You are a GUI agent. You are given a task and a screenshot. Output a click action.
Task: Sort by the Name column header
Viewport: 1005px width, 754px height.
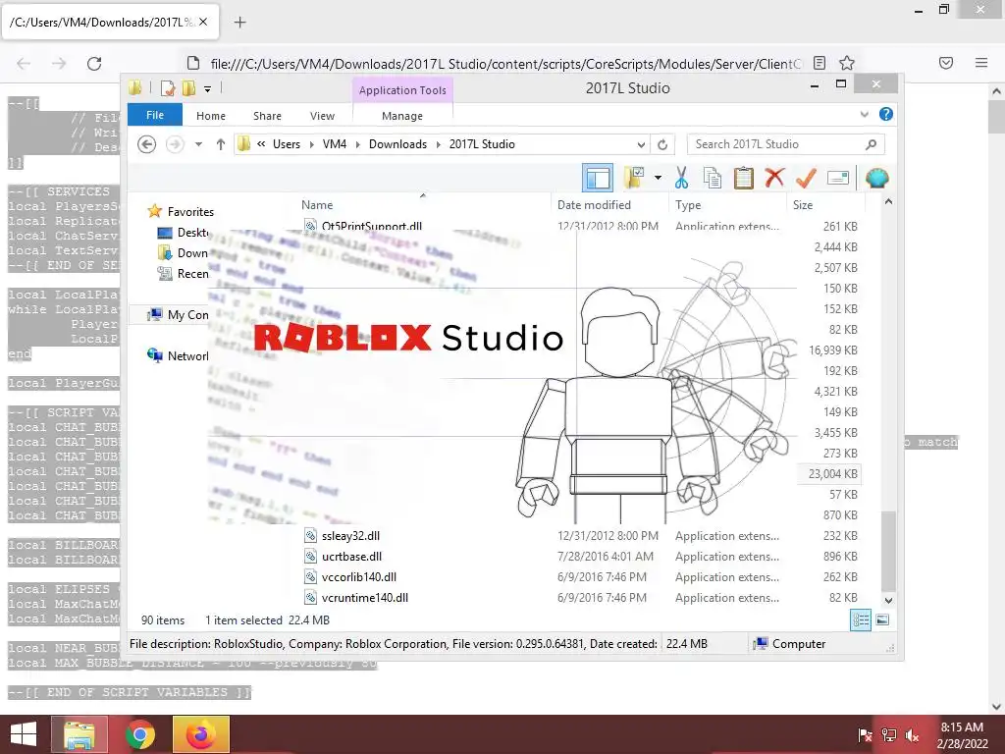(x=317, y=204)
